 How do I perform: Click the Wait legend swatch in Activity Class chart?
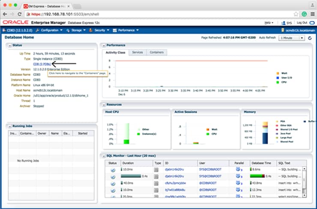(x=278, y=73)
